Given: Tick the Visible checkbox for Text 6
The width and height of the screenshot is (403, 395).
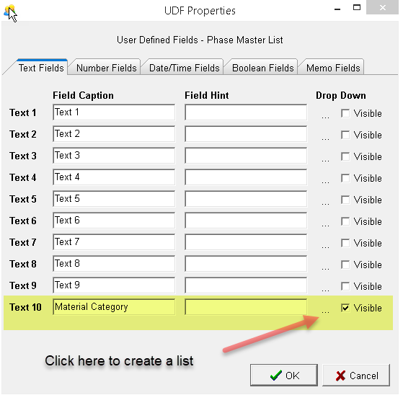Looking at the screenshot, I should point(345,221).
